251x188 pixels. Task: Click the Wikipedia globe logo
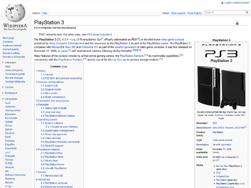(15, 13)
